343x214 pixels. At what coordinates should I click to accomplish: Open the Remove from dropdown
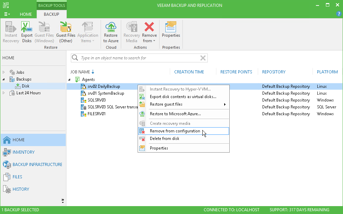tap(149, 32)
